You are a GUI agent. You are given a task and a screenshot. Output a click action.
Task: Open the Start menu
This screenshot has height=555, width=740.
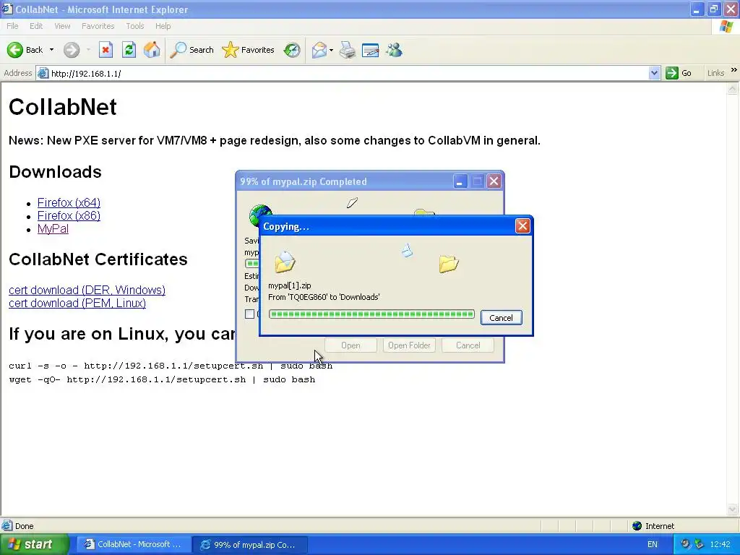click(35, 544)
